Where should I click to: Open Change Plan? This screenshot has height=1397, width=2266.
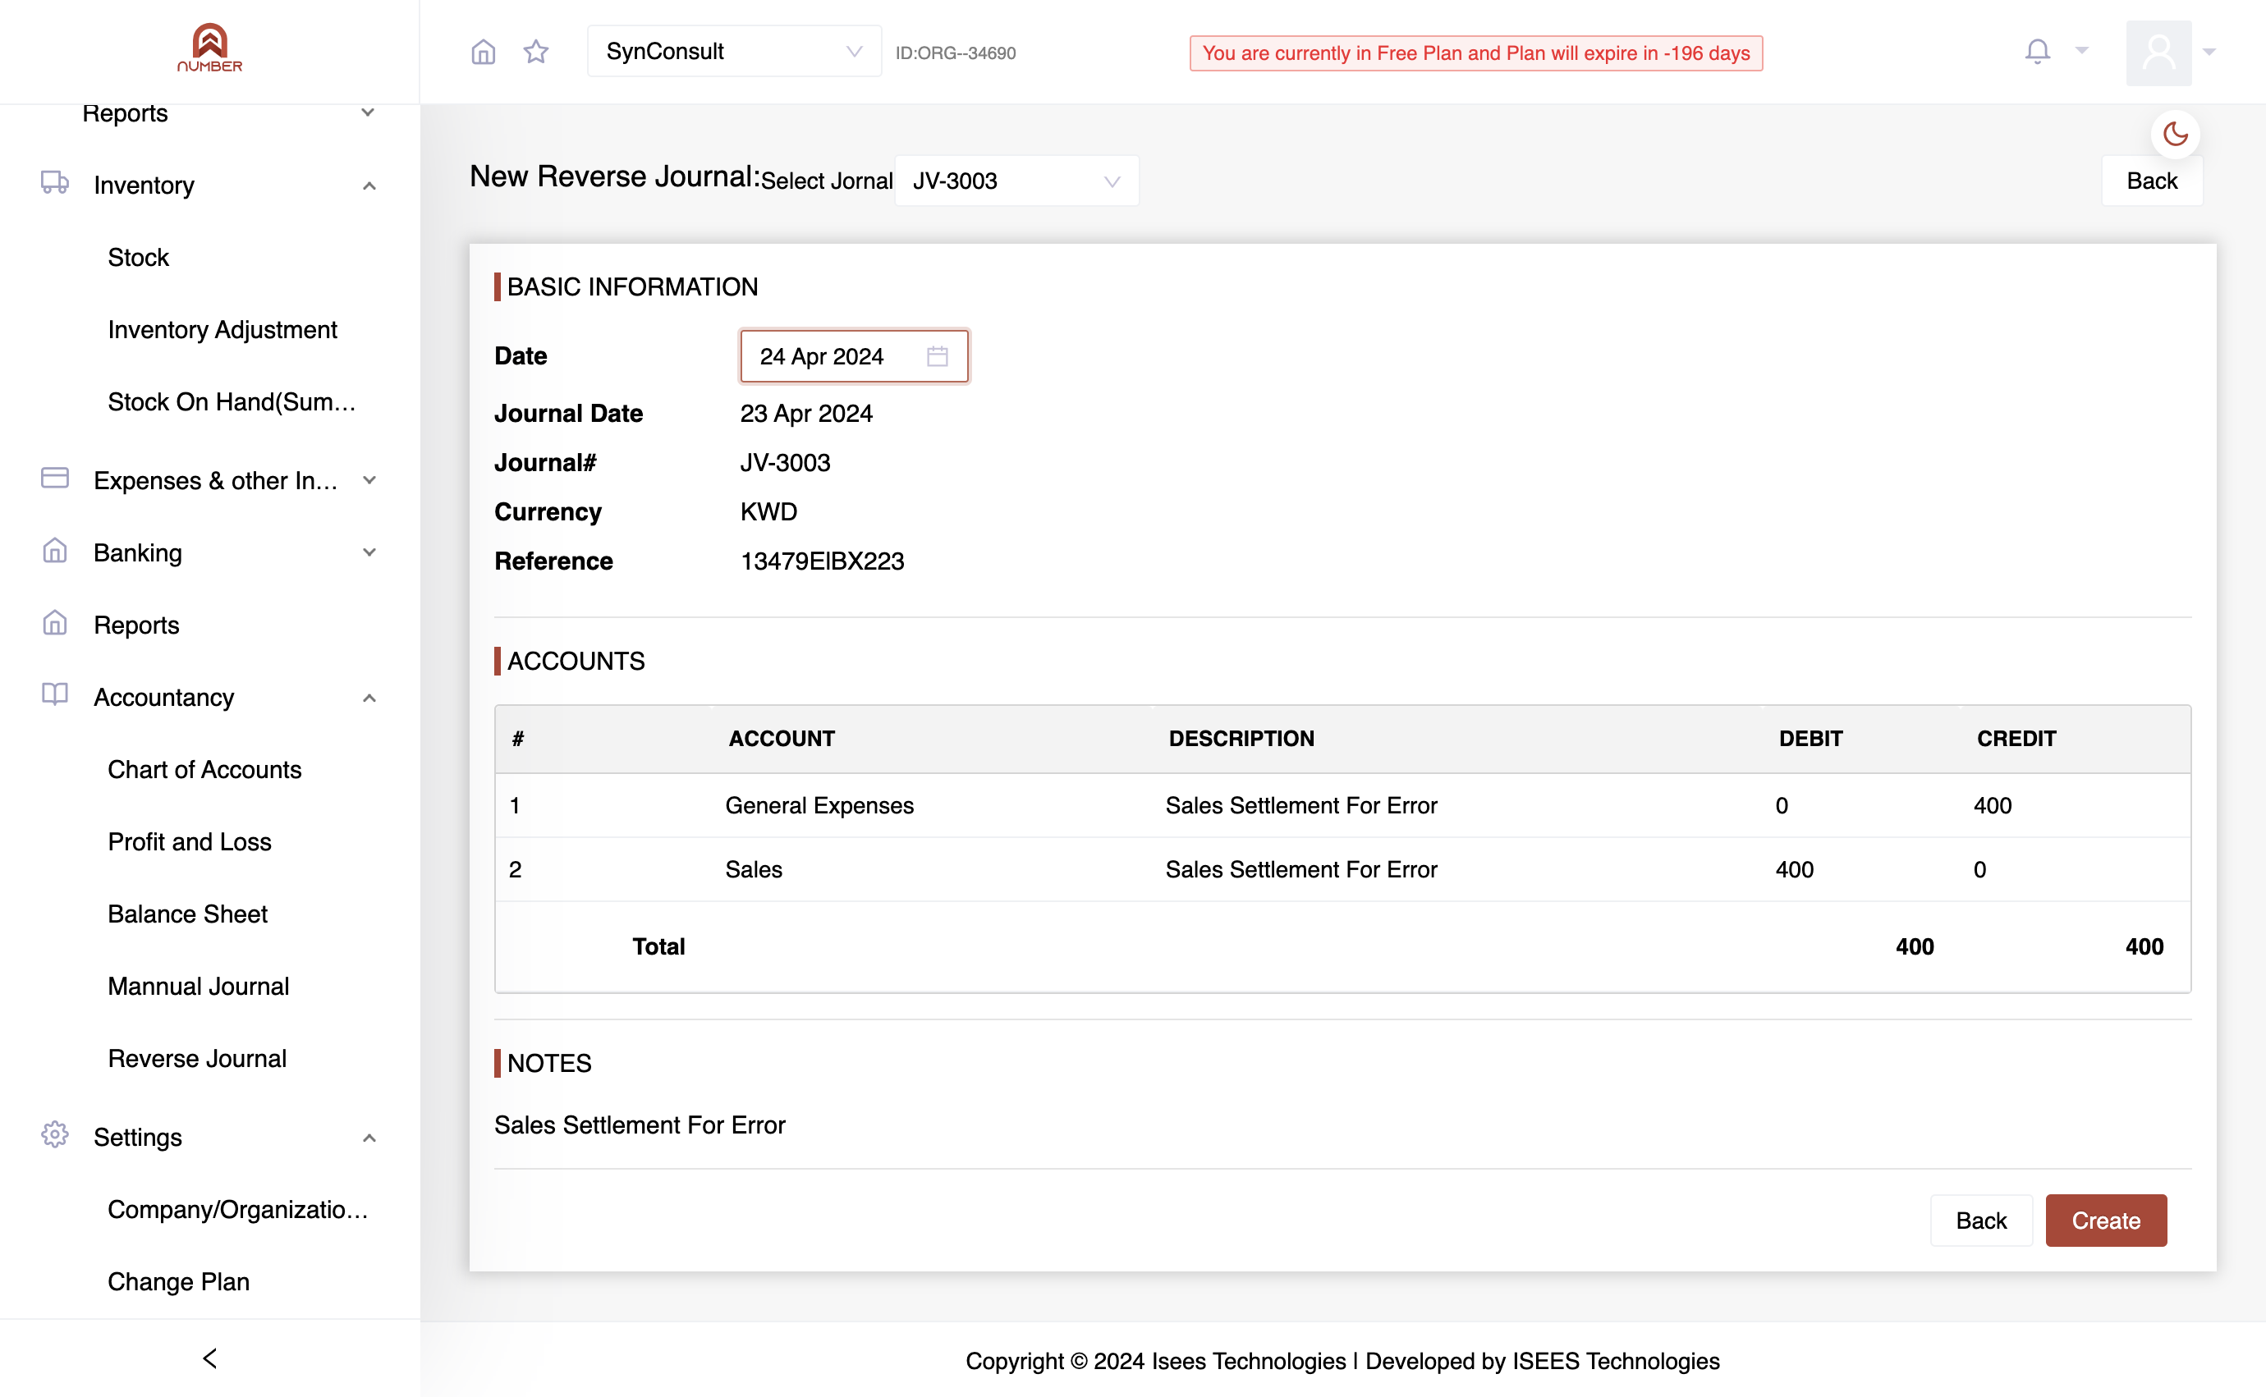178,1281
